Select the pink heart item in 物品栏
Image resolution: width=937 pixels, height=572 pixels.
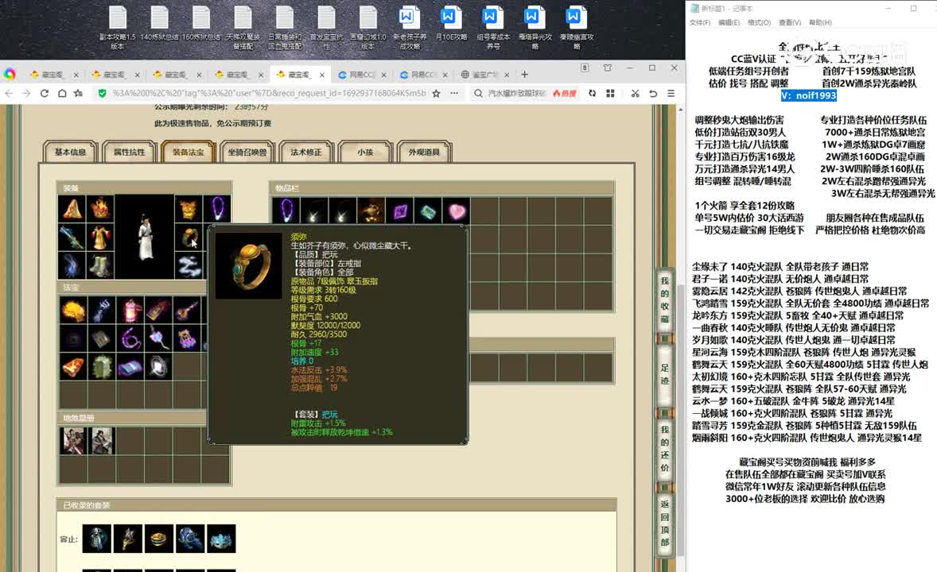457,211
